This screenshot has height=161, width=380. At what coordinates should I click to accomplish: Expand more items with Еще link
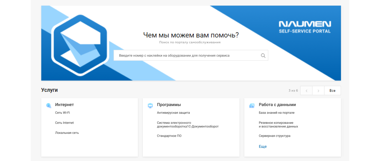263,146
